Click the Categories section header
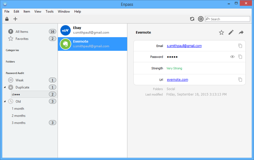Screen dimensions: 254x160 point(13,50)
